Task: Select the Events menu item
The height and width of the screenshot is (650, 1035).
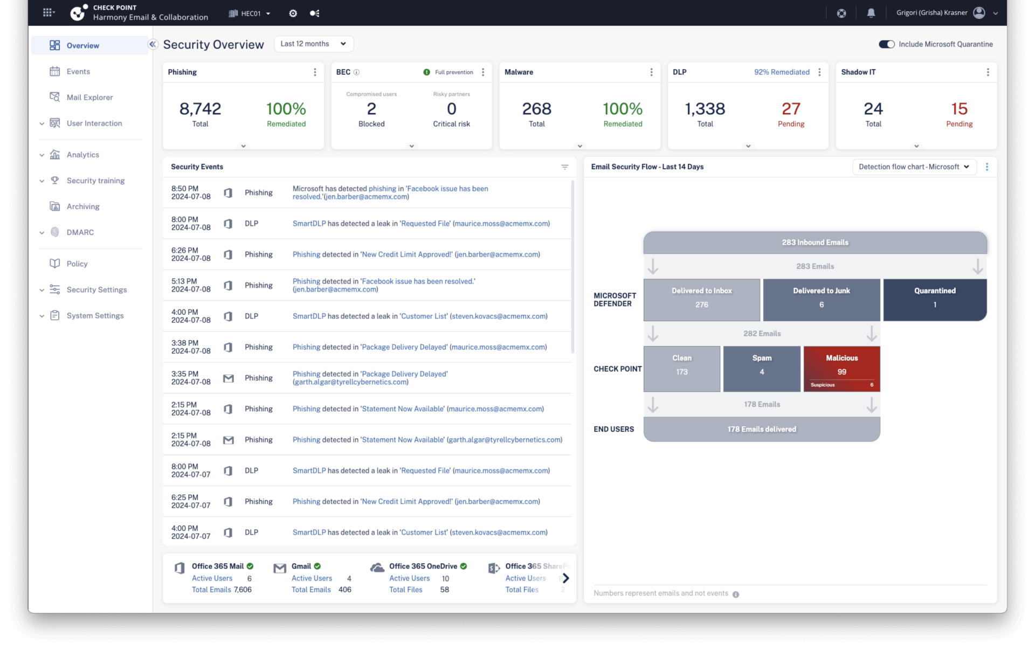Action: (78, 71)
